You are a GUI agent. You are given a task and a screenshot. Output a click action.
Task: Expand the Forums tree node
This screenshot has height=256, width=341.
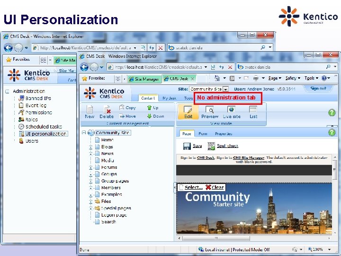(x=90, y=167)
